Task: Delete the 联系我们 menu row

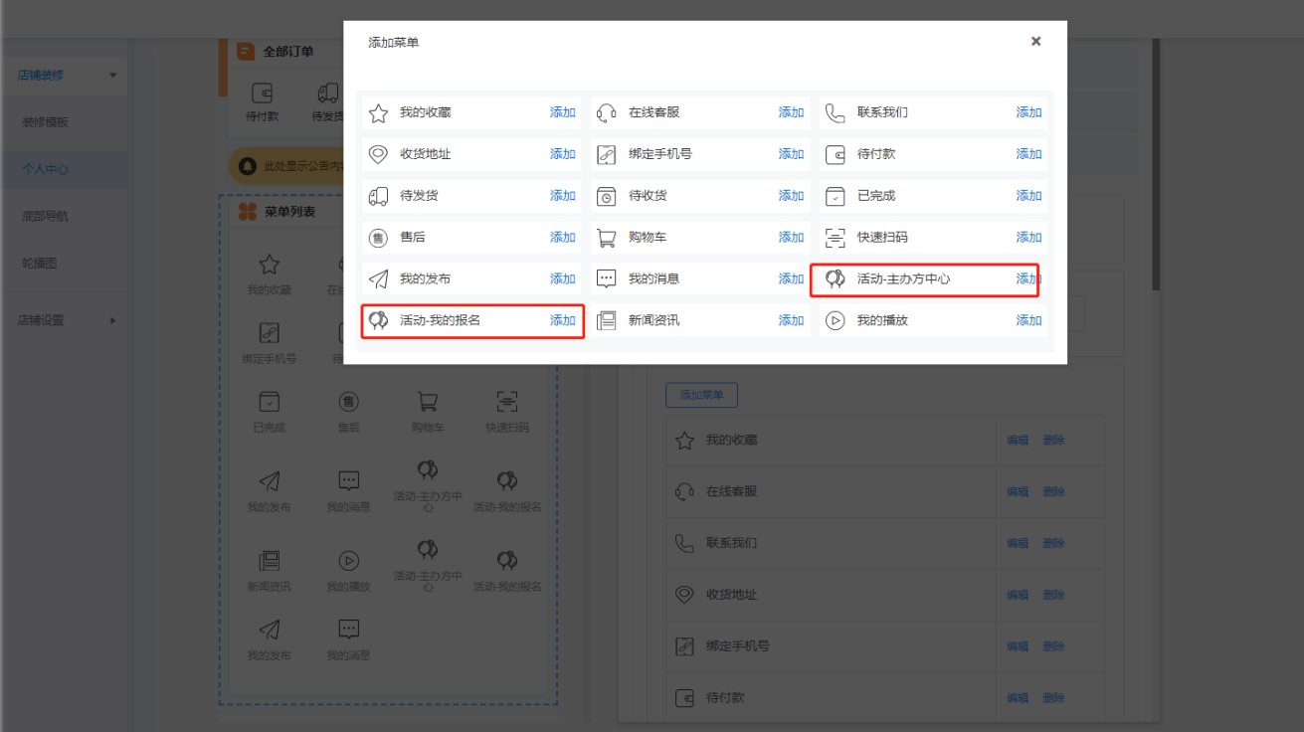Action: click(1053, 543)
